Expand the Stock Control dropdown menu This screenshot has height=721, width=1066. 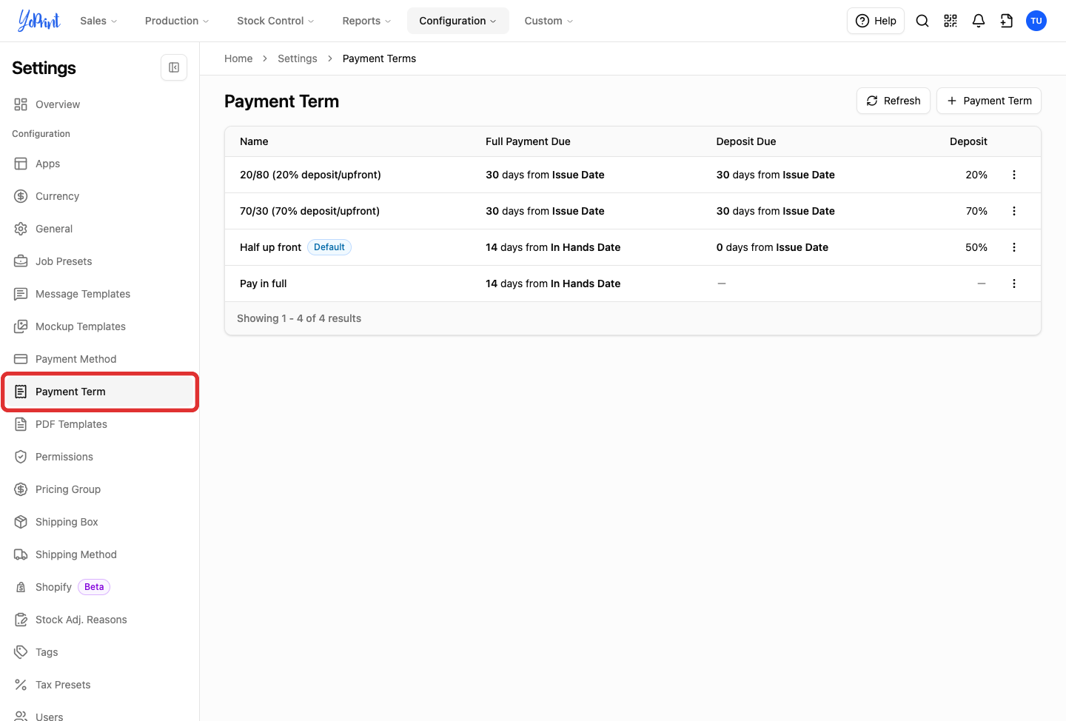click(x=275, y=21)
